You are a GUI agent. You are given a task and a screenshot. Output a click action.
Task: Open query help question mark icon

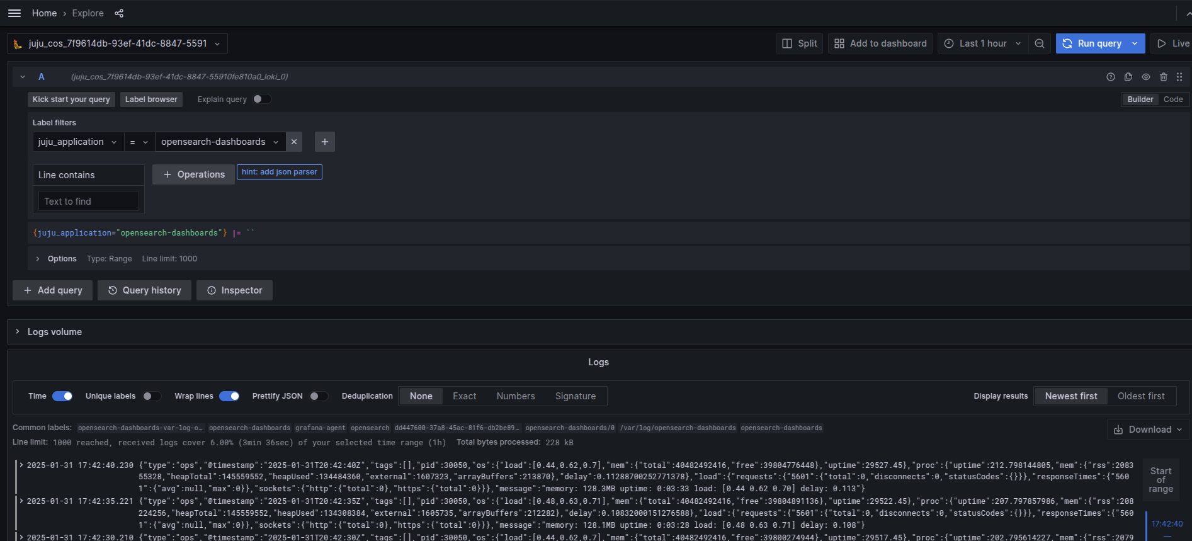(1111, 77)
